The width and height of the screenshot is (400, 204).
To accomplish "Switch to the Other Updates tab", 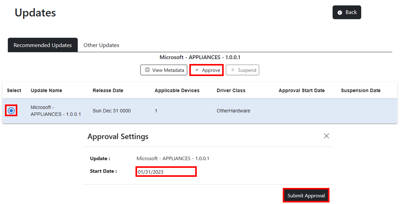I will (101, 45).
